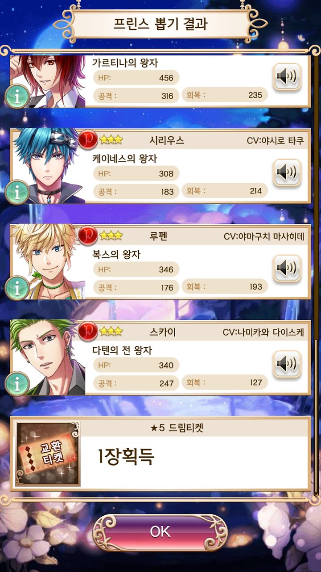
Task: Play voice of 가르티나의 왕자 prince
Action: point(287,77)
